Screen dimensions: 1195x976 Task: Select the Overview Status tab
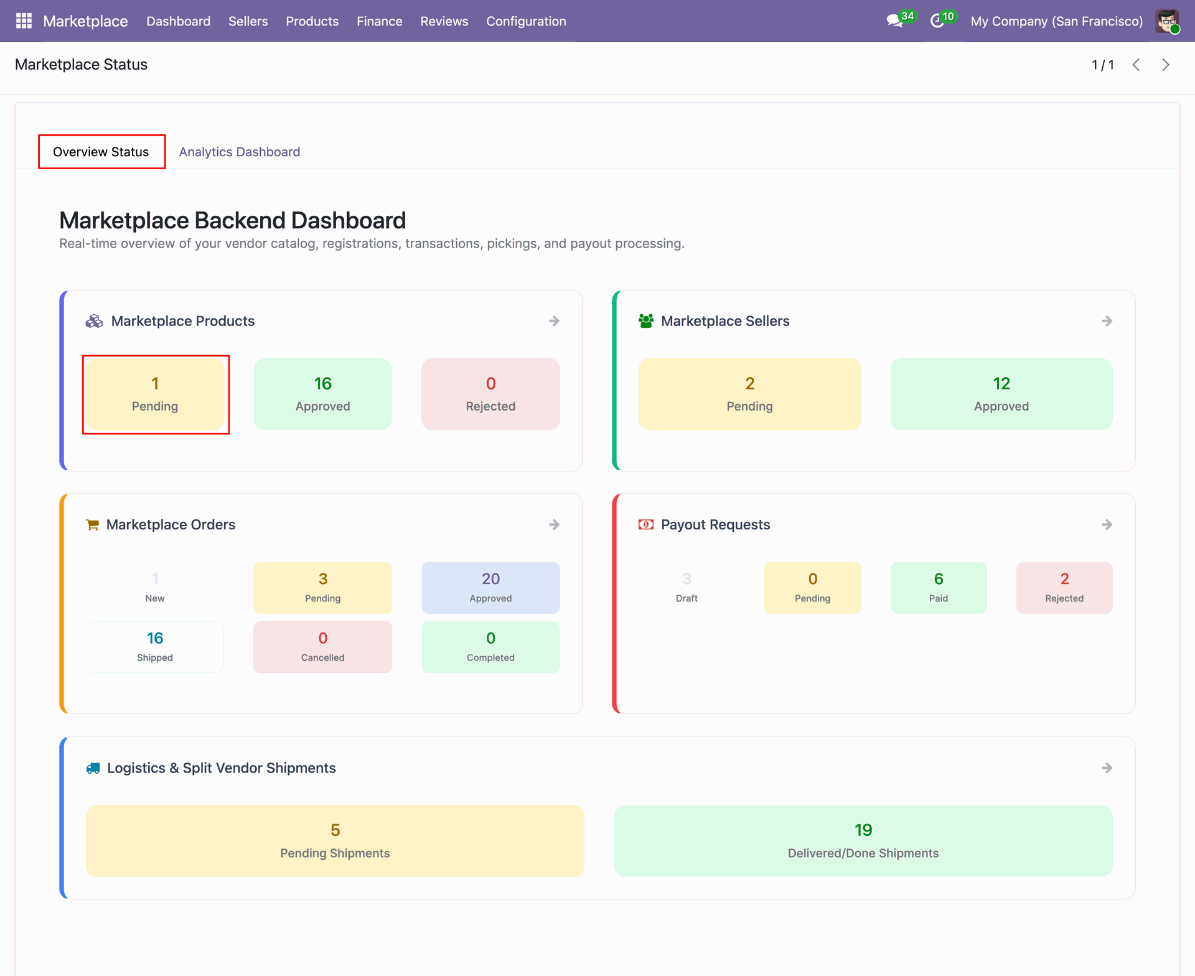point(101,152)
